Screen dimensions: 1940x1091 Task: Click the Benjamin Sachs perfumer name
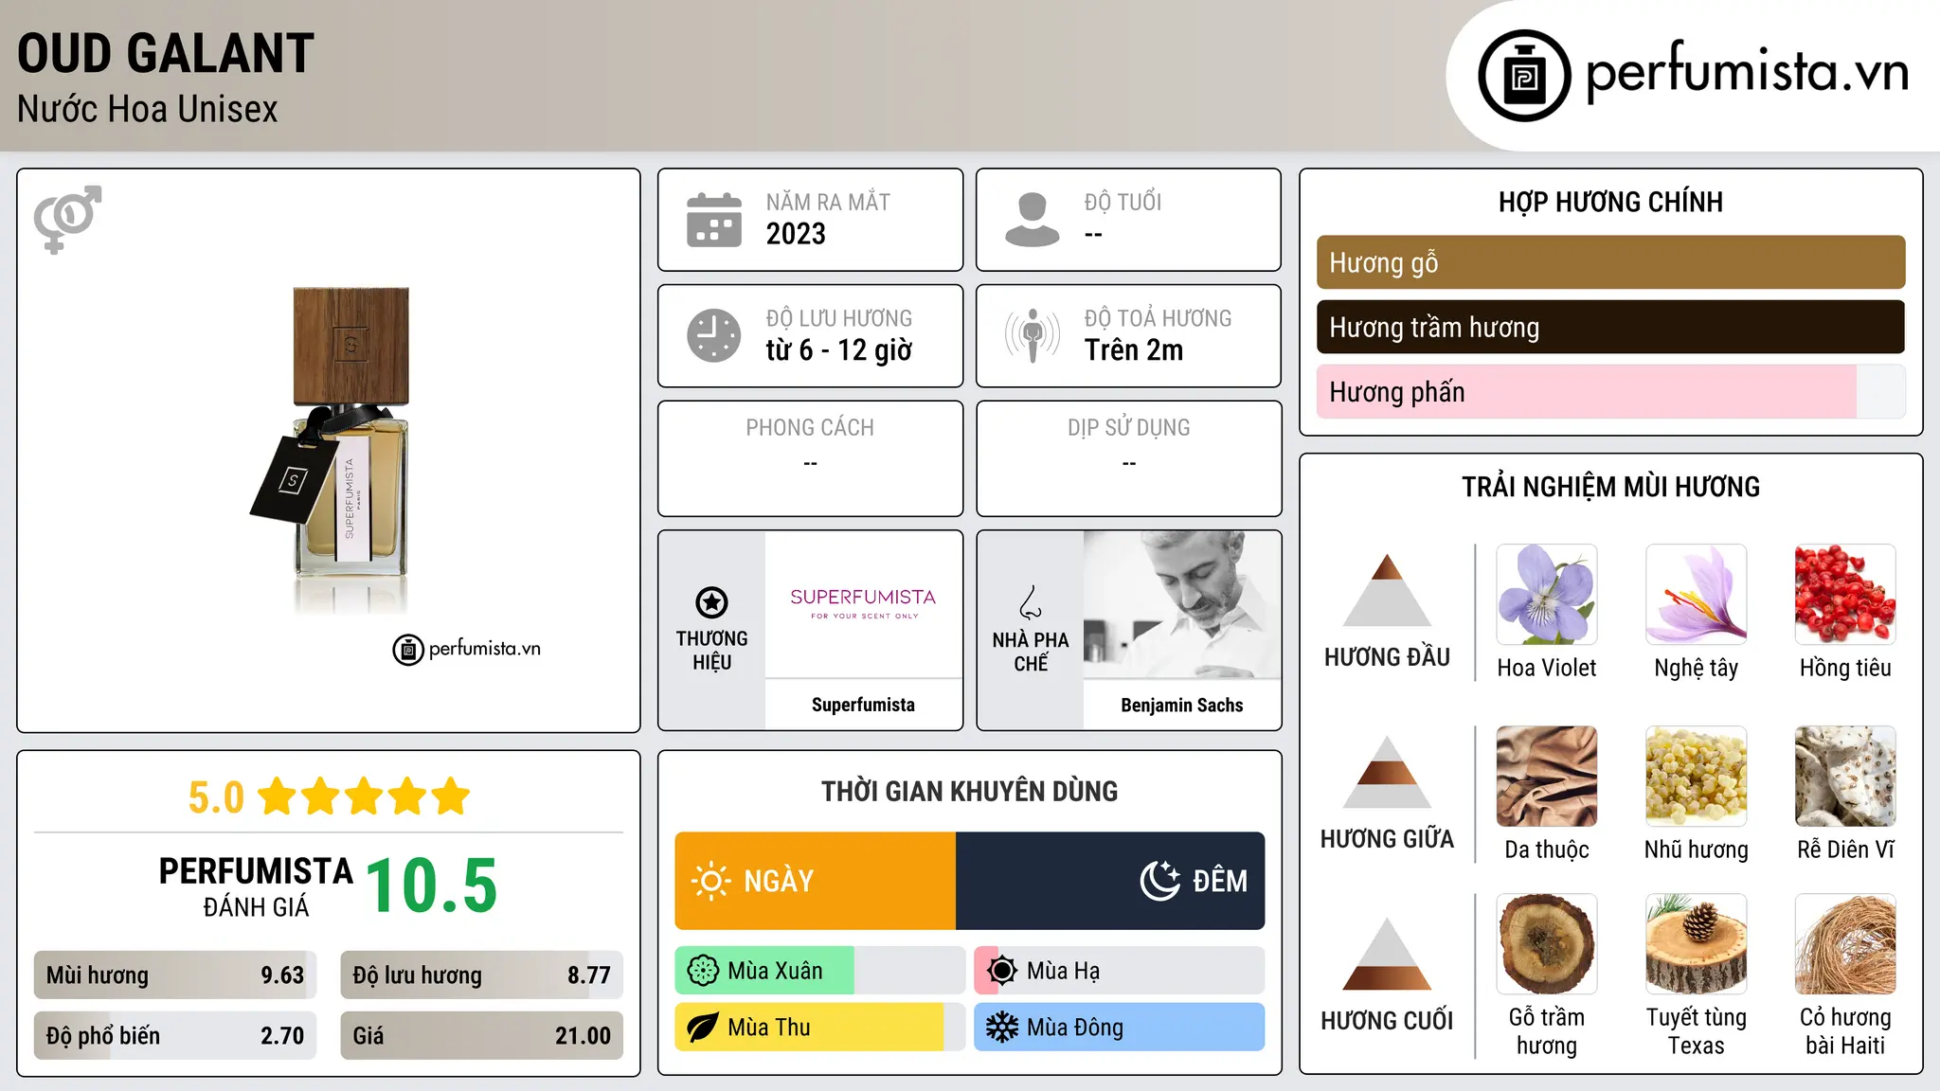click(x=1182, y=705)
